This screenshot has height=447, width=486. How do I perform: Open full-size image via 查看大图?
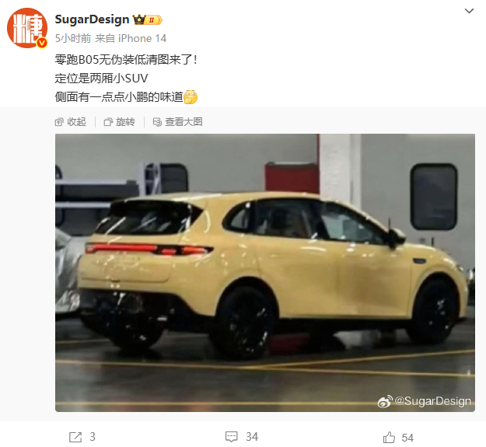pos(177,122)
